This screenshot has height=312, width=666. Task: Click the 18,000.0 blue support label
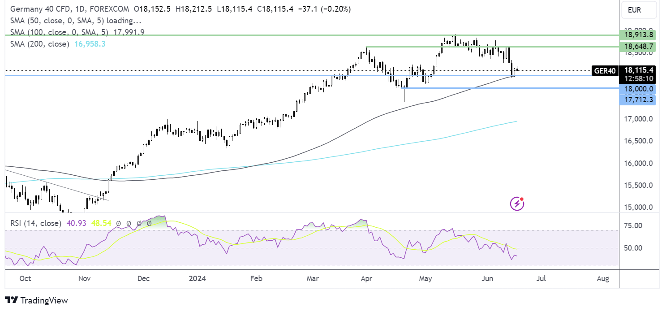pyautogui.click(x=637, y=89)
